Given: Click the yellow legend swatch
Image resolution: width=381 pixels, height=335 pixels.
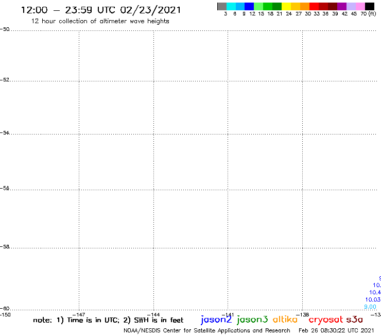Looking at the screenshot, I should pos(286,6).
